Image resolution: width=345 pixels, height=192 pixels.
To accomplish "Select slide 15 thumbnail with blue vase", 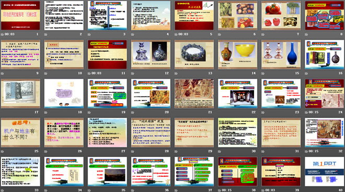I will (x=281, y=54).
